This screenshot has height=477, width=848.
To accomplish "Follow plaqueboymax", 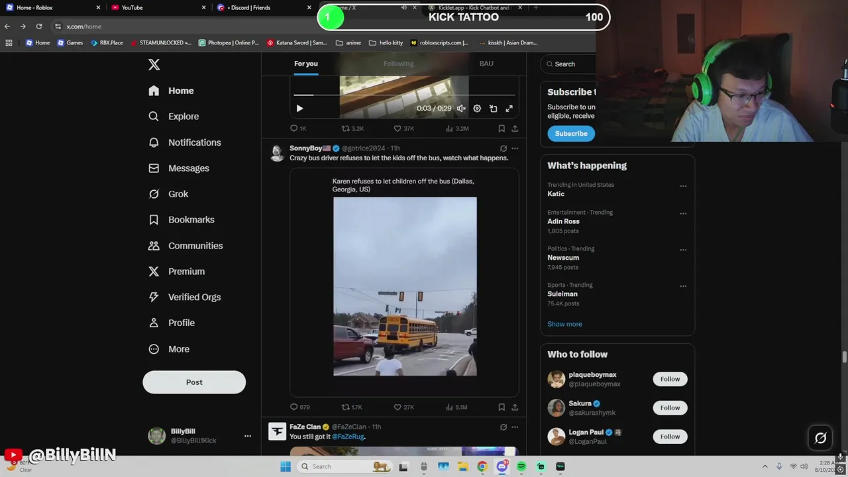I will 670,379.
